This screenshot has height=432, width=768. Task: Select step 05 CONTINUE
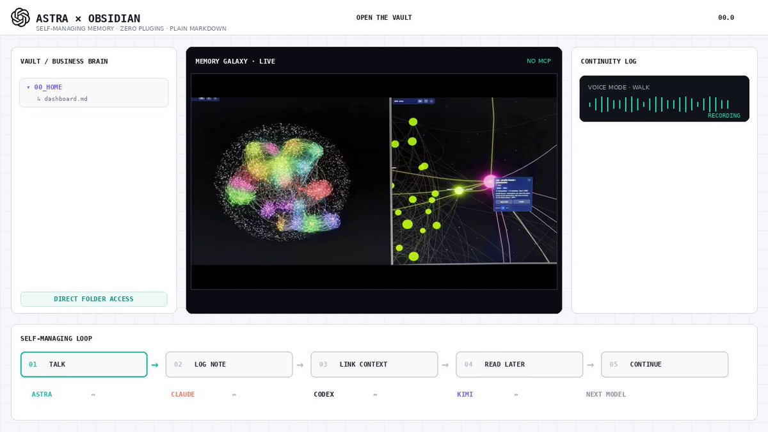point(665,364)
